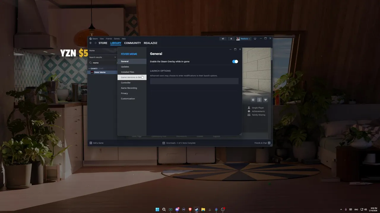Open the Customization settings tab

(132, 99)
